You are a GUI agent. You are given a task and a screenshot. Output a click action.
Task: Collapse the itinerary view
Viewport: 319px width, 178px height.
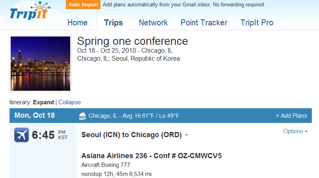[x=69, y=102]
